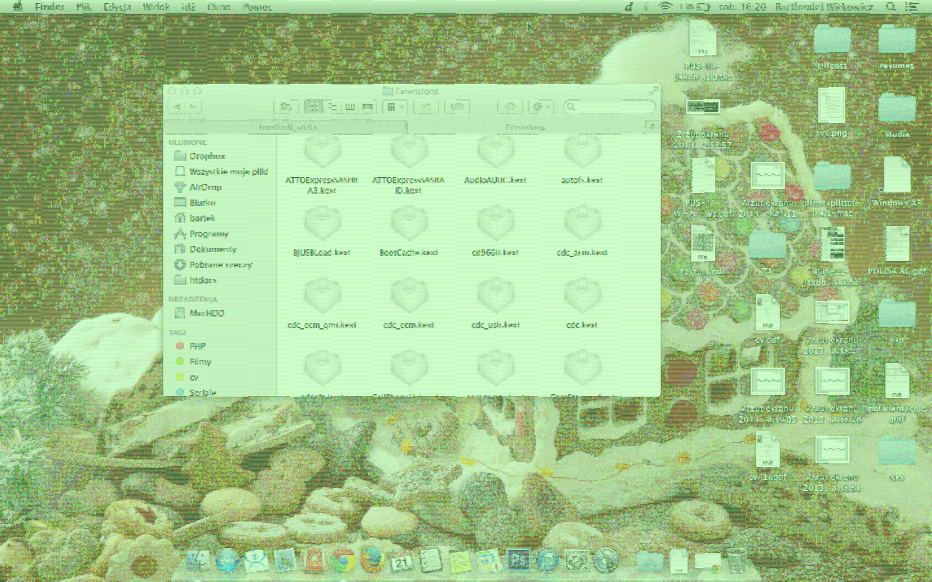Screen dimensions: 932x582
Task: Open the Edycja menu
Action: pos(117,7)
